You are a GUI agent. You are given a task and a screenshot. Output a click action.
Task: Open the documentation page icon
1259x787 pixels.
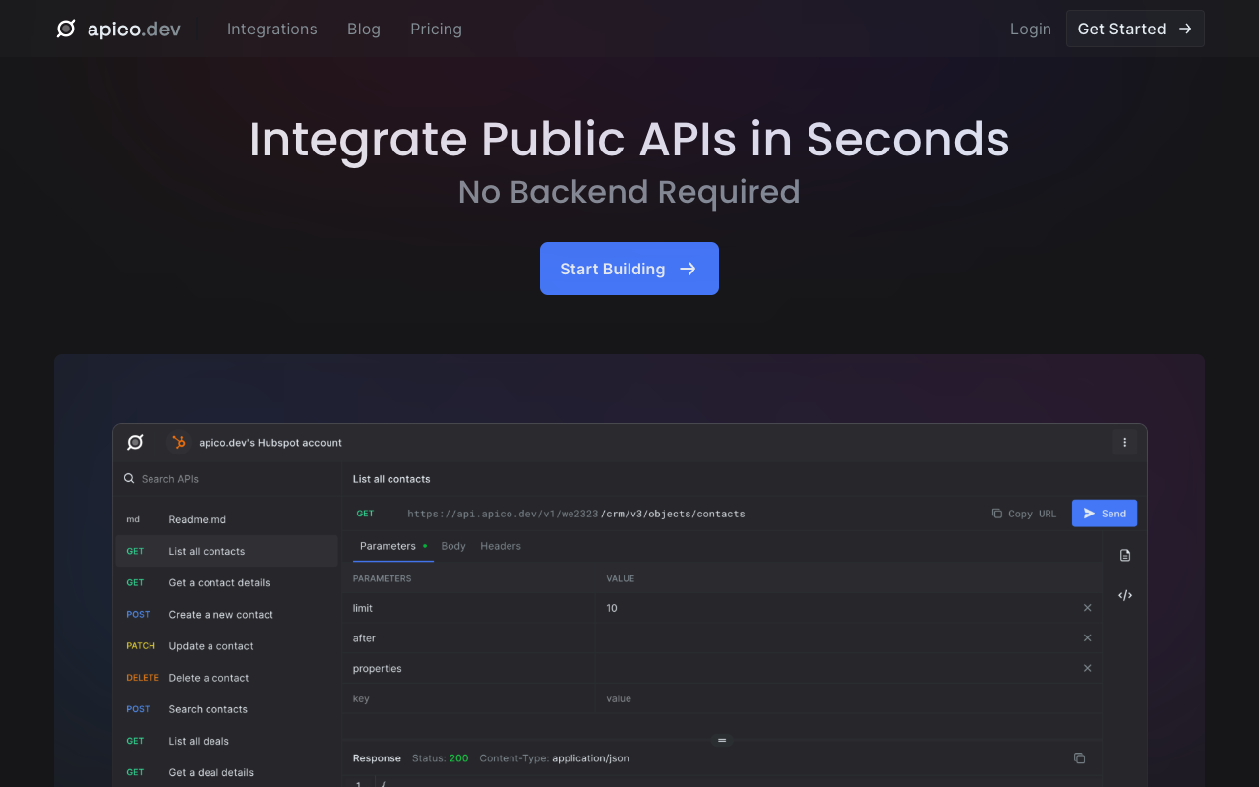point(1125,556)
